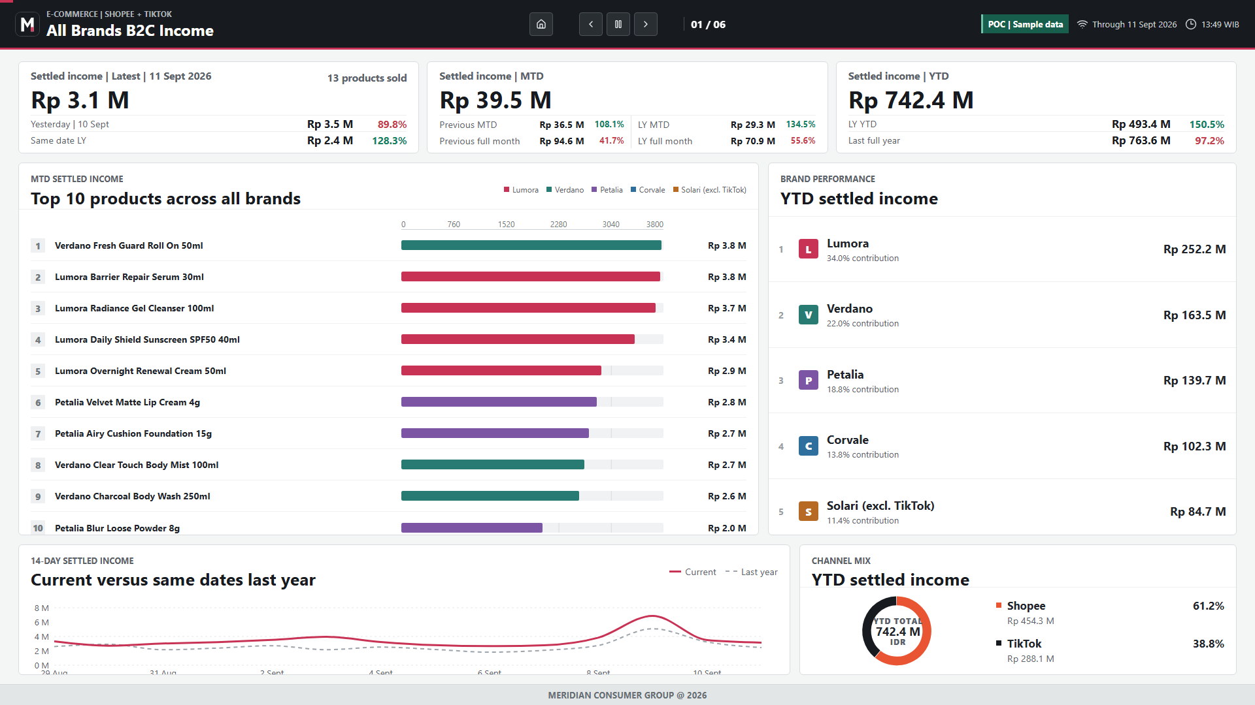Click the Corvale legend entry

coord(648,190)
